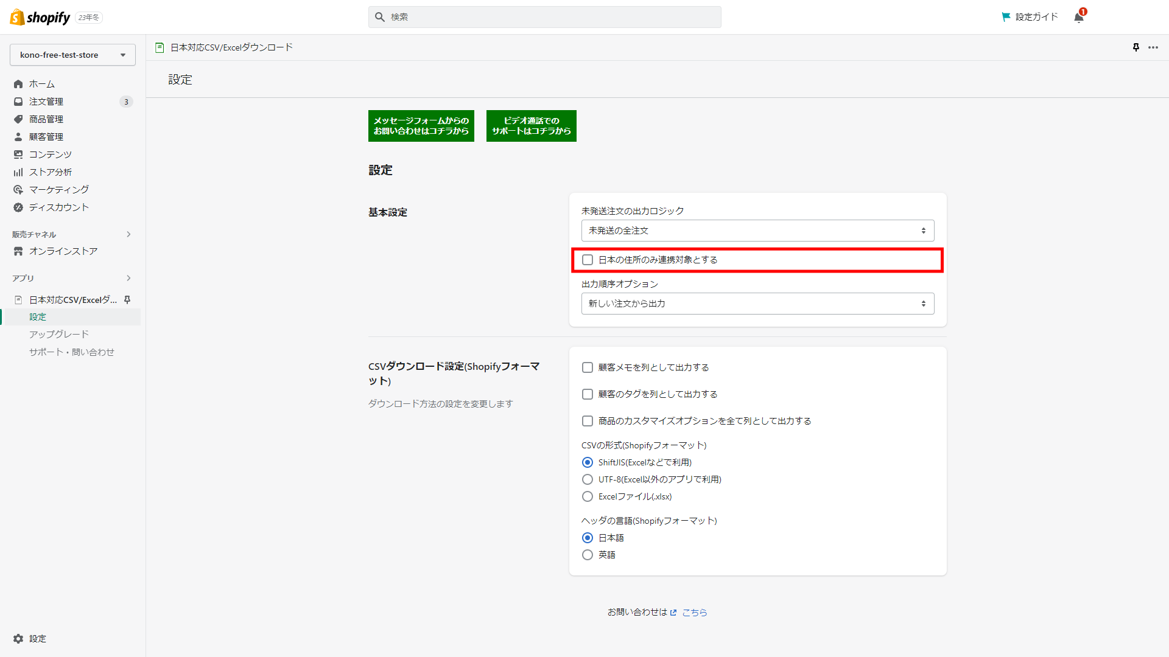Open bottom 設定 via the gear icon

(x=18, y=639)
